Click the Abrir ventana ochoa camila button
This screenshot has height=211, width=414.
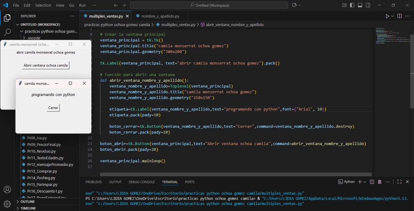[x=46, y=65]
